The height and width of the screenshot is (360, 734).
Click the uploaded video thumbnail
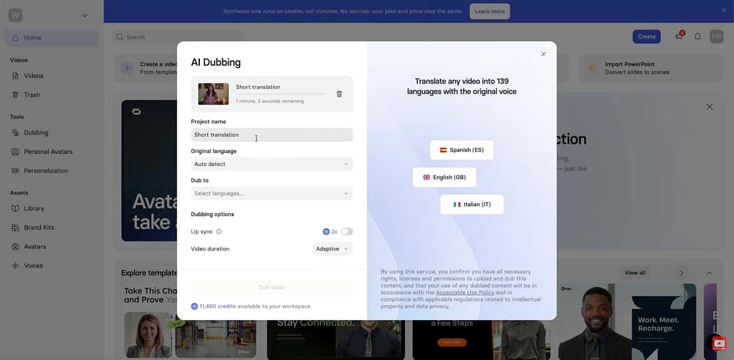(x=214, y=94)
